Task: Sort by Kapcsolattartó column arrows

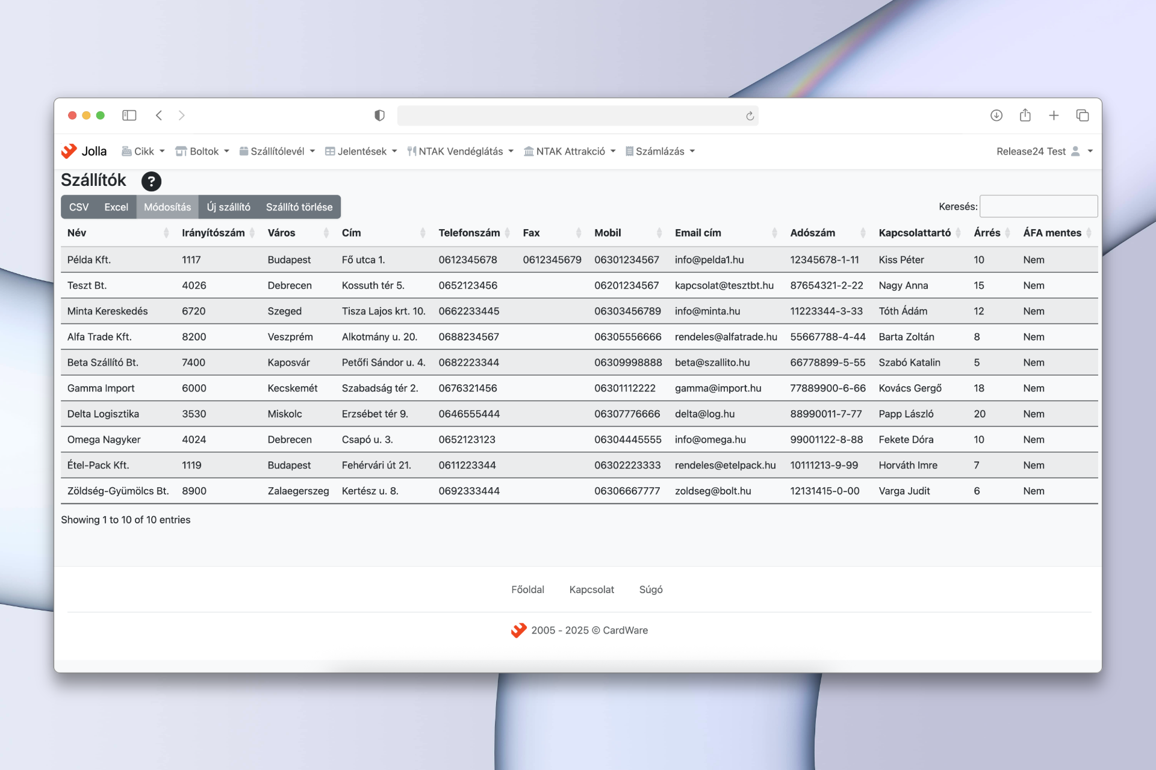Action: pos(959,233)
